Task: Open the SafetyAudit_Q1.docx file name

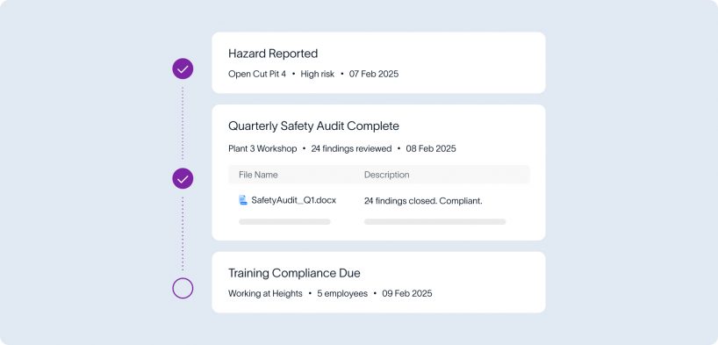Action: pyautogui.click(x=293, y=200)
